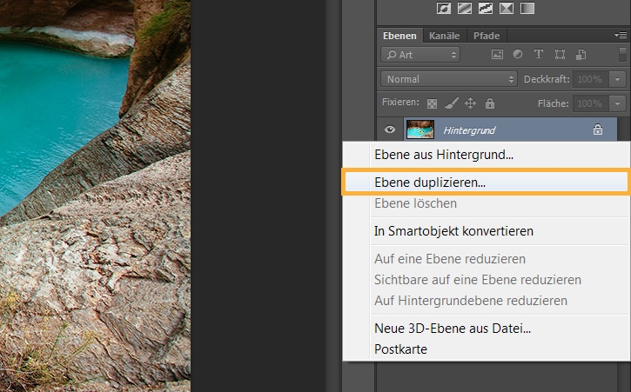
Task: Switch to the Ebenen tab
Action: pyautogui.click(x=399, y=36)
